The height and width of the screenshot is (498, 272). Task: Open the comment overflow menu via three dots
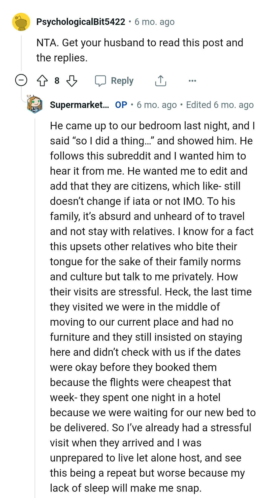[x=192, y=81]
